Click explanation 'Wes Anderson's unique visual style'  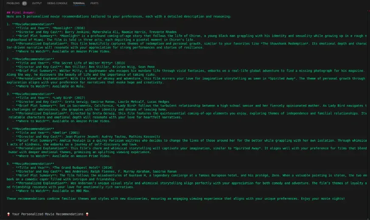tap(190, 183)
